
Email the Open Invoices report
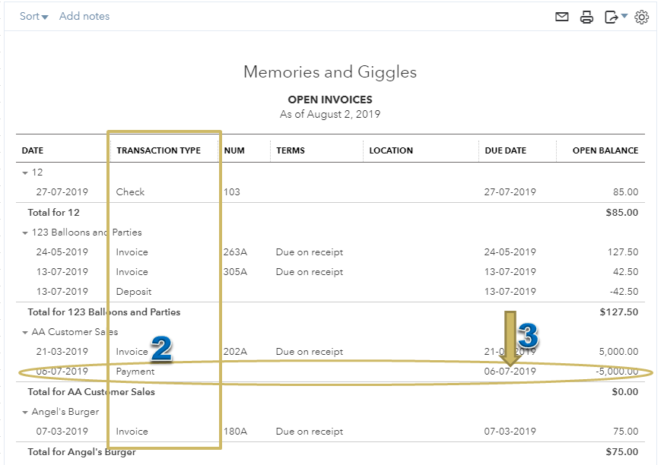click(x=562, y=16)
